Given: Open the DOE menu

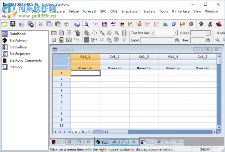Looking at the screenshot, I should click(x=114, y=12).
